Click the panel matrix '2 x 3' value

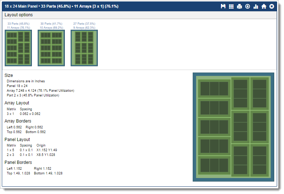pyautogui.click(x=10, y=154)
